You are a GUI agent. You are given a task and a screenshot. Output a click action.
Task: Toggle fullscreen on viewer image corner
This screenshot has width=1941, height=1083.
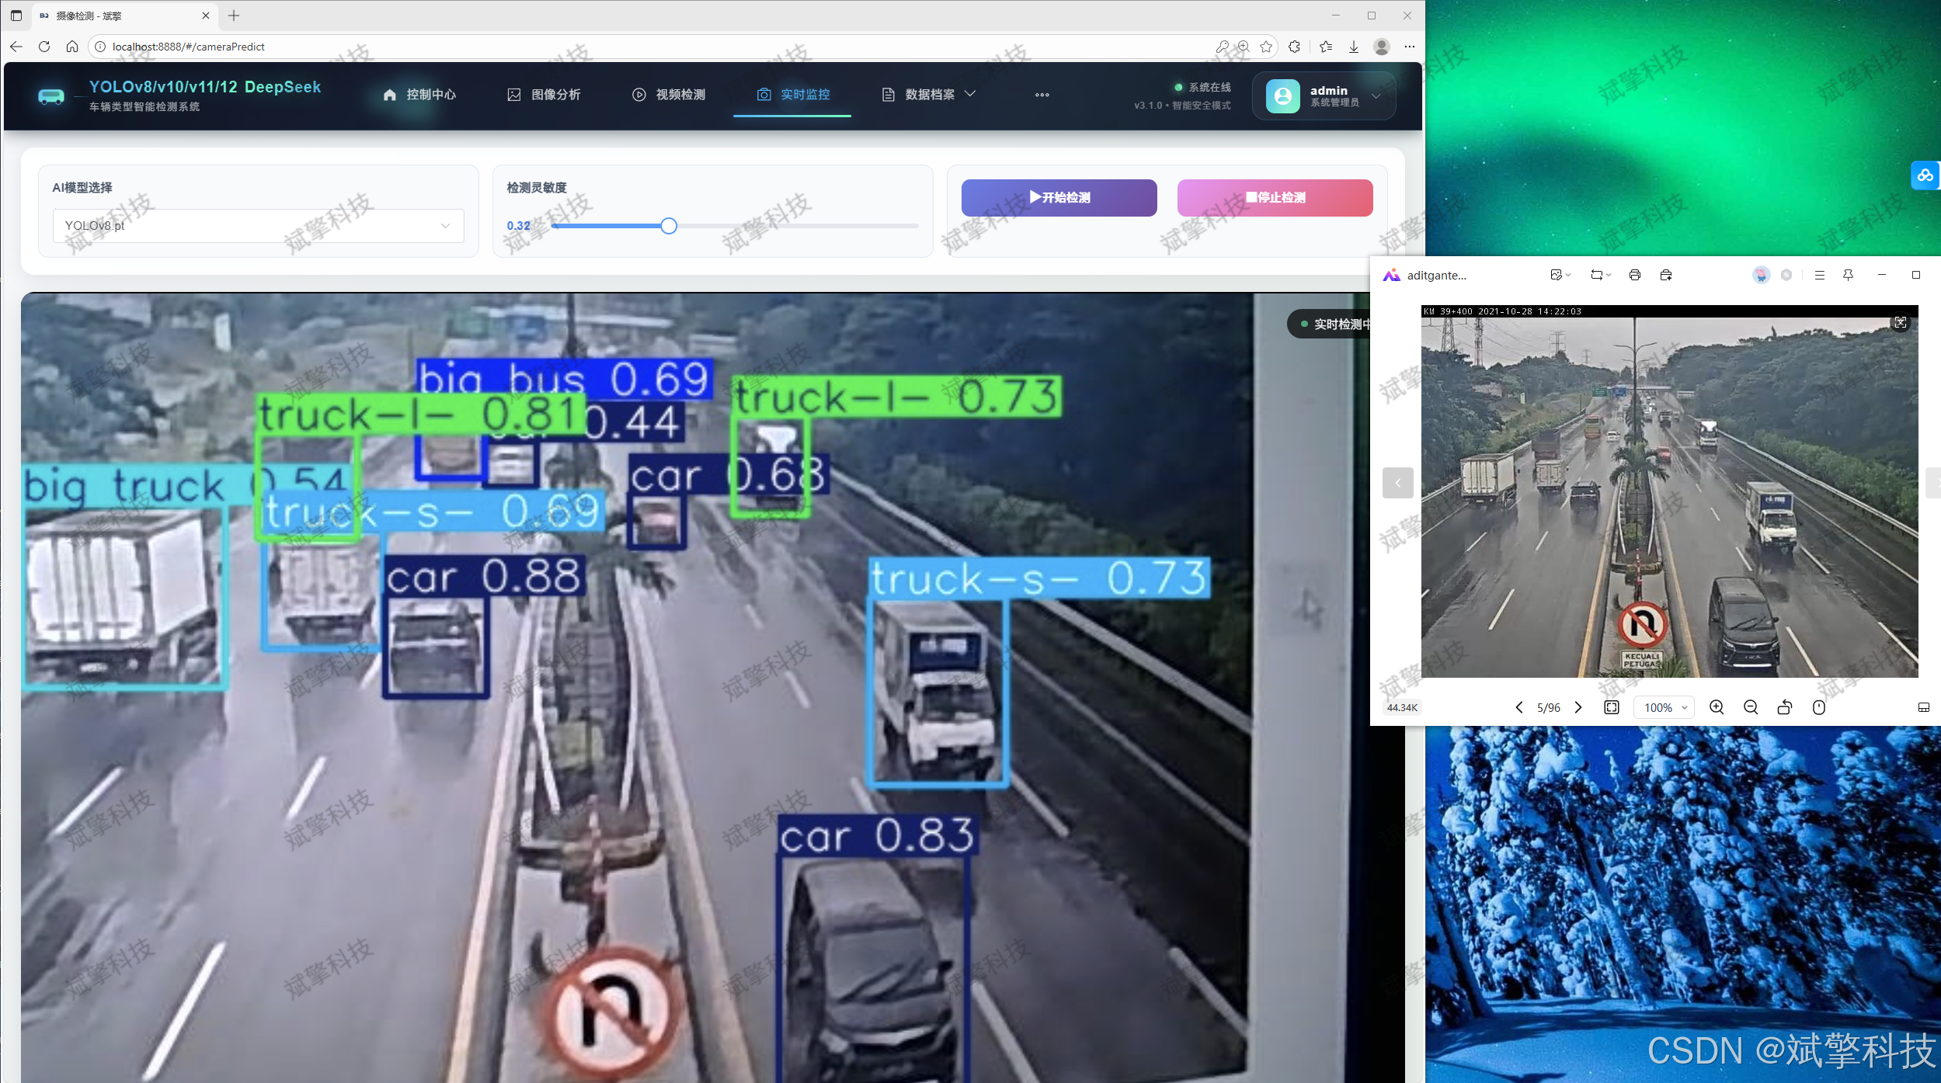pos(1901,322)
